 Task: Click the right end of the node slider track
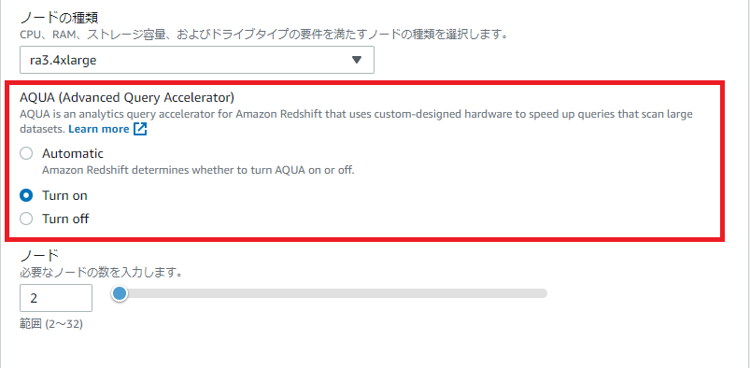[x=543, y=293]
